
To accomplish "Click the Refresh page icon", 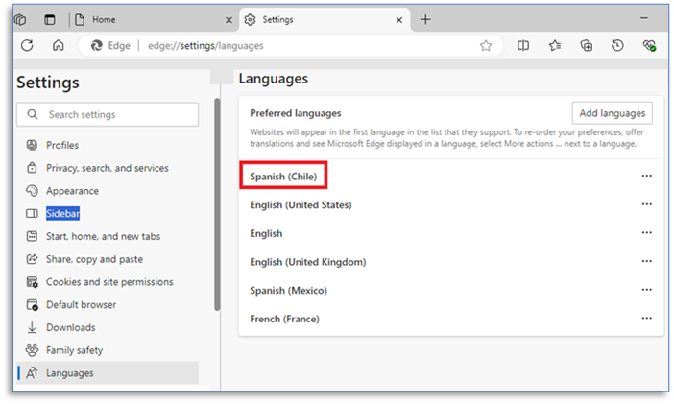I will (x=27, y=45).
